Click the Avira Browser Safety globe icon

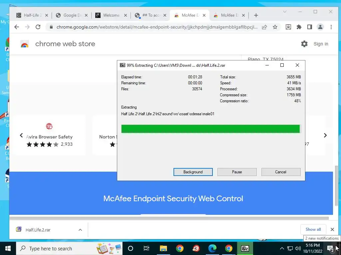pyautogui.click(x=49, y=126)
